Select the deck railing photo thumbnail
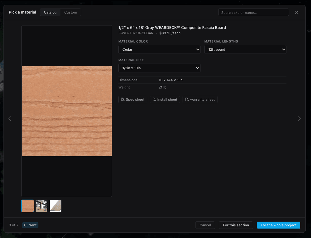311x238 pixels. pos(42,206)
